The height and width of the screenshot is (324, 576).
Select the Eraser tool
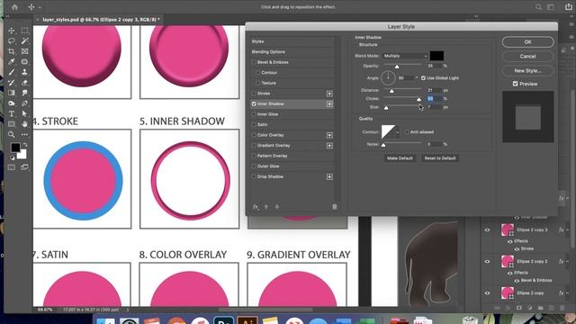tap(24, 83)
